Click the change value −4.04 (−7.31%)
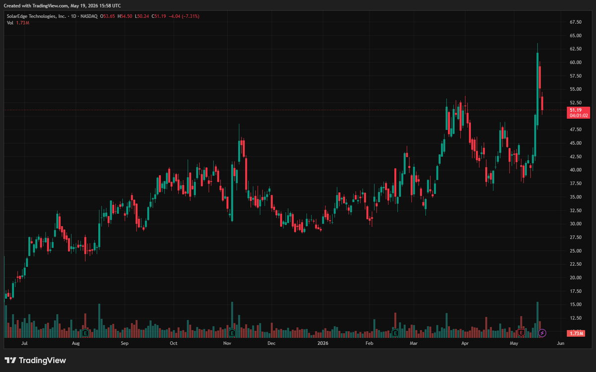Screen dimensions: 596x372 pos(184,16)
